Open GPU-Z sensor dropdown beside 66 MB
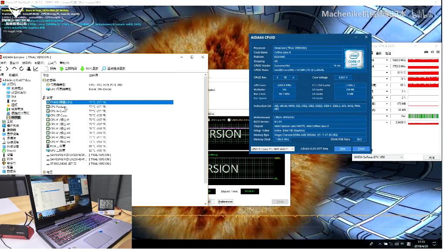Image resolution: width=443 pixels, height=249 pixels. [x=387, y=110]
